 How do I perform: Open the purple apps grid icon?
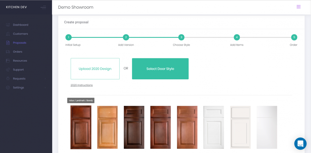coord(299,7)
